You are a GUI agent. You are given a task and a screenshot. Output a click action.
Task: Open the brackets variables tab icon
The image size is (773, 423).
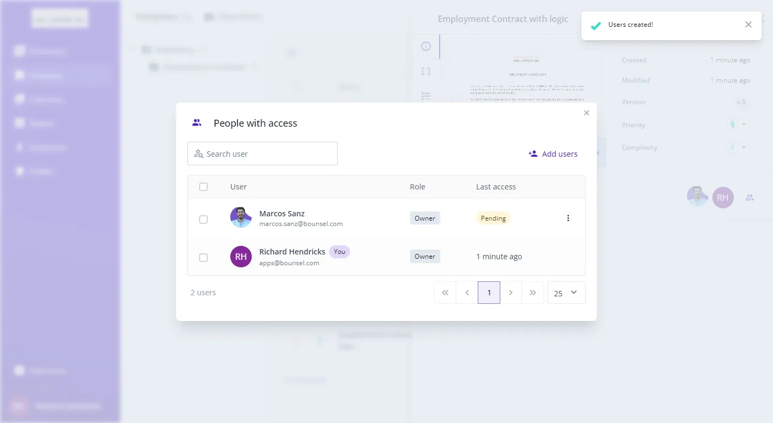[426, 71]
